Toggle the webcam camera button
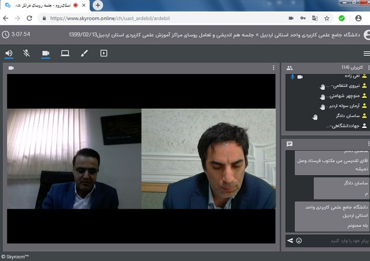This screenshot has height=261, width=370. tap(46, 53)
